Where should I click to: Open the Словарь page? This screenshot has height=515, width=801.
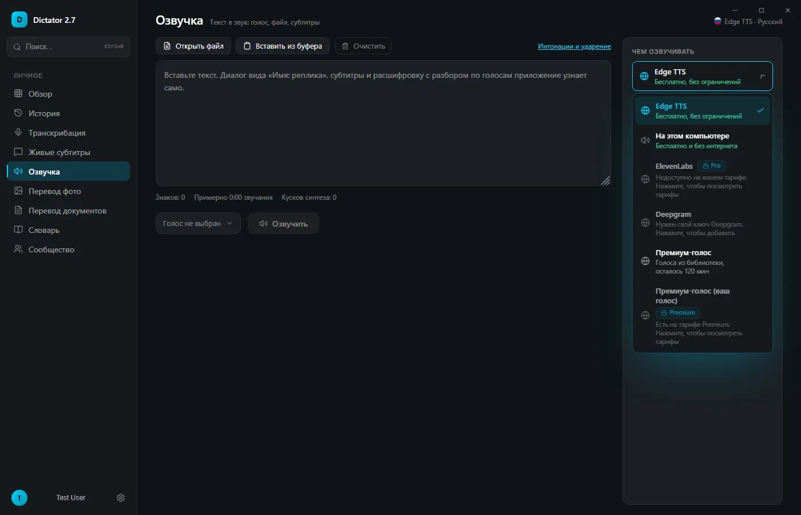click(x=68, y=230)
